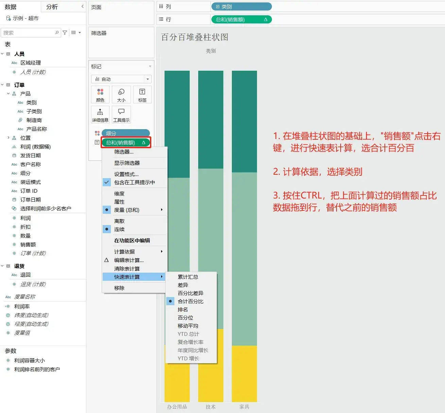Click the search magnifier in the data pane
Image resolution: width=445 pixels, height=413 pixels.
pos(57,32)
